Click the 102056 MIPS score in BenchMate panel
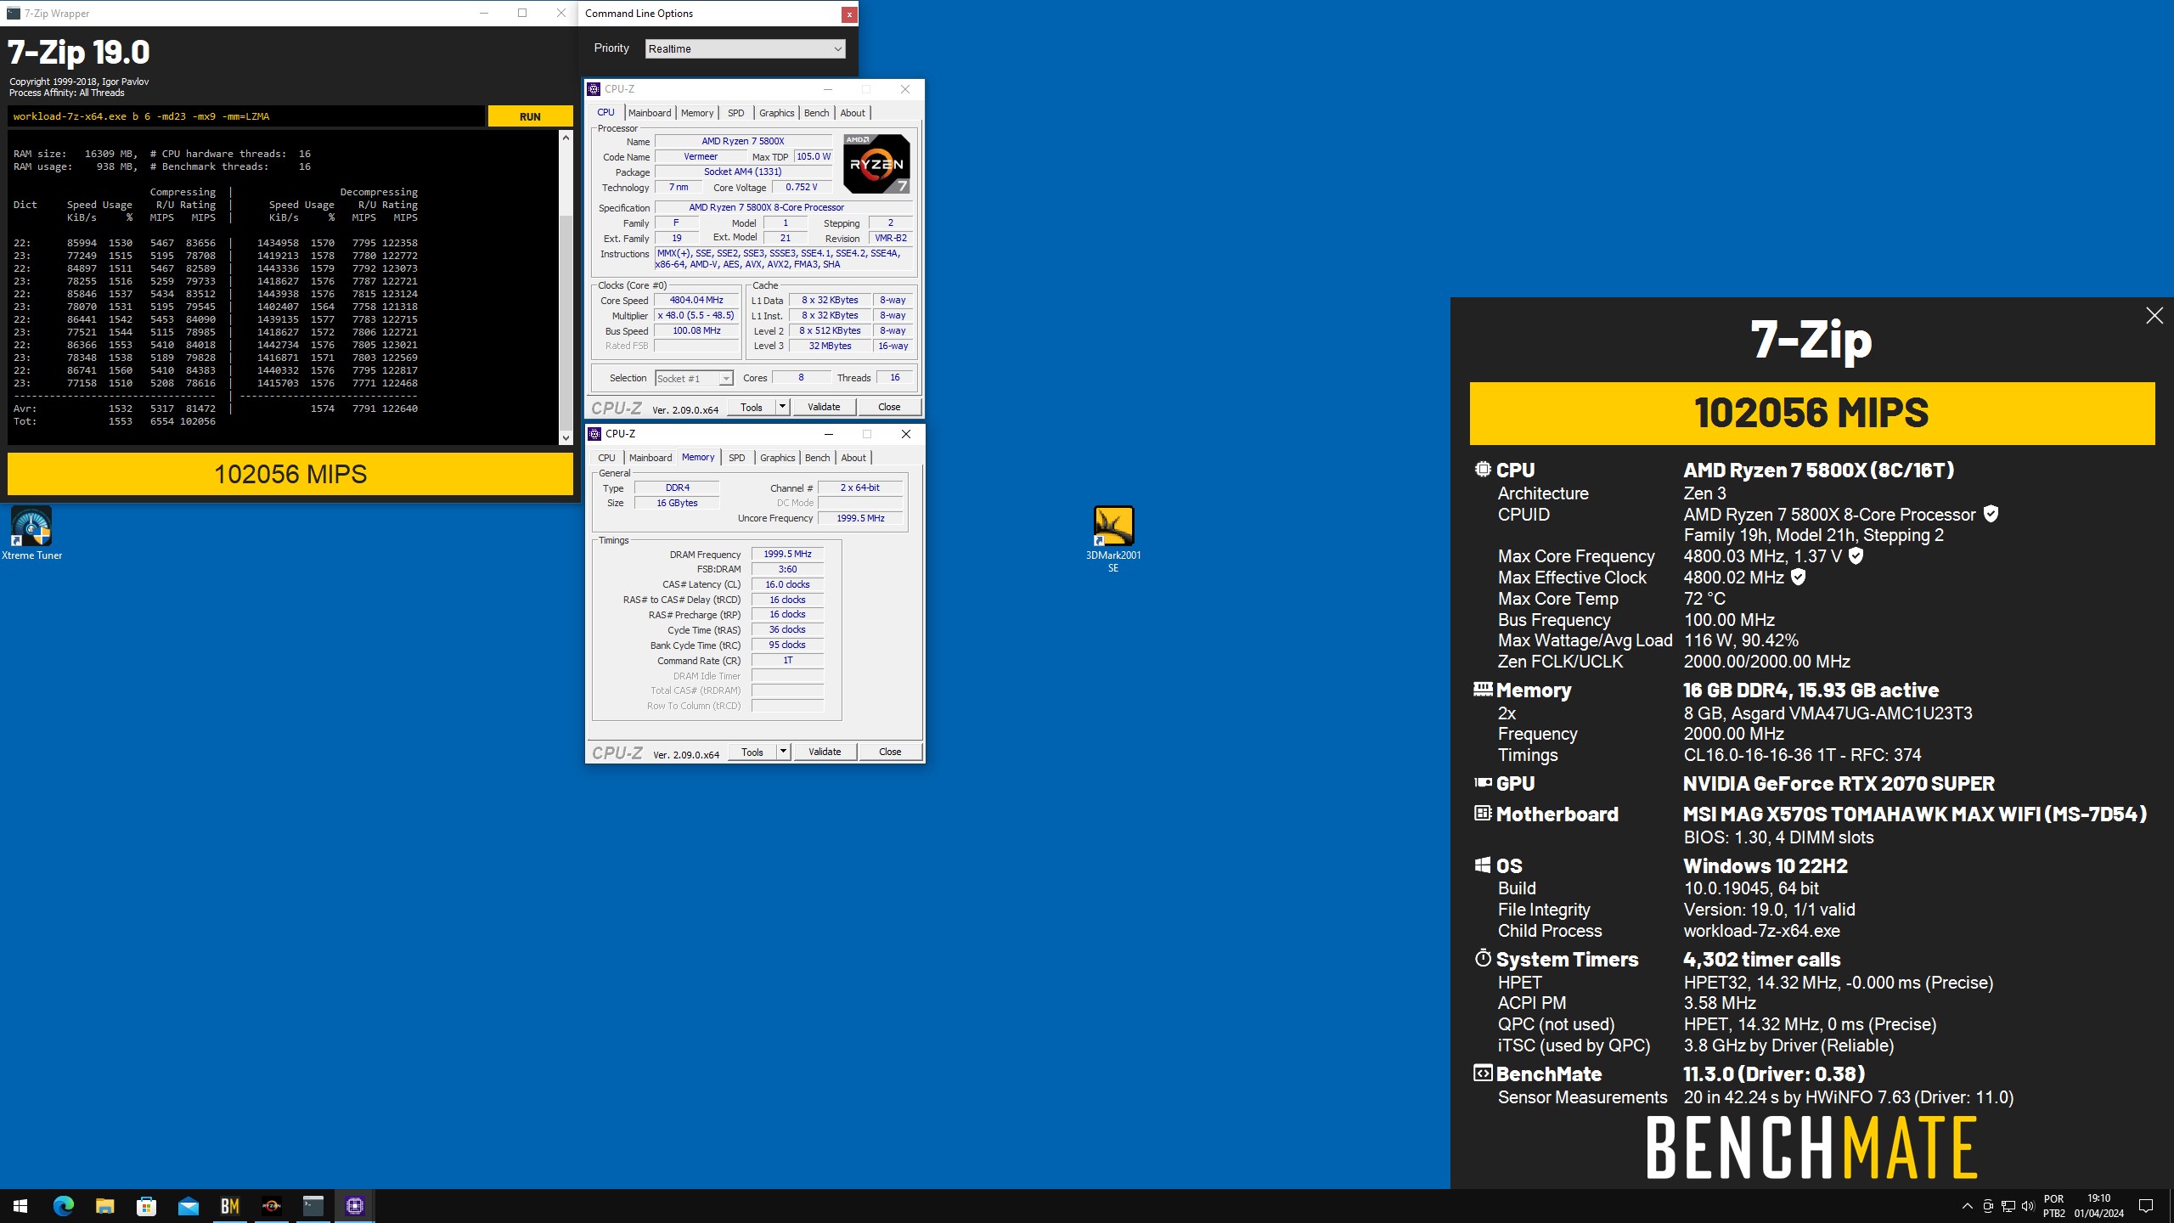2174x1223 pixels. [x=1811, y=414]
